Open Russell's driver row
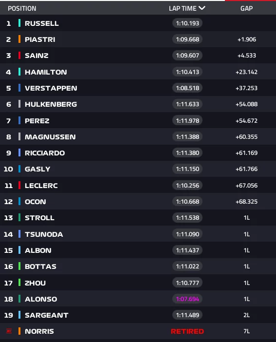The image size is (276, 342). pyautogui.click(x=138, y=23)
